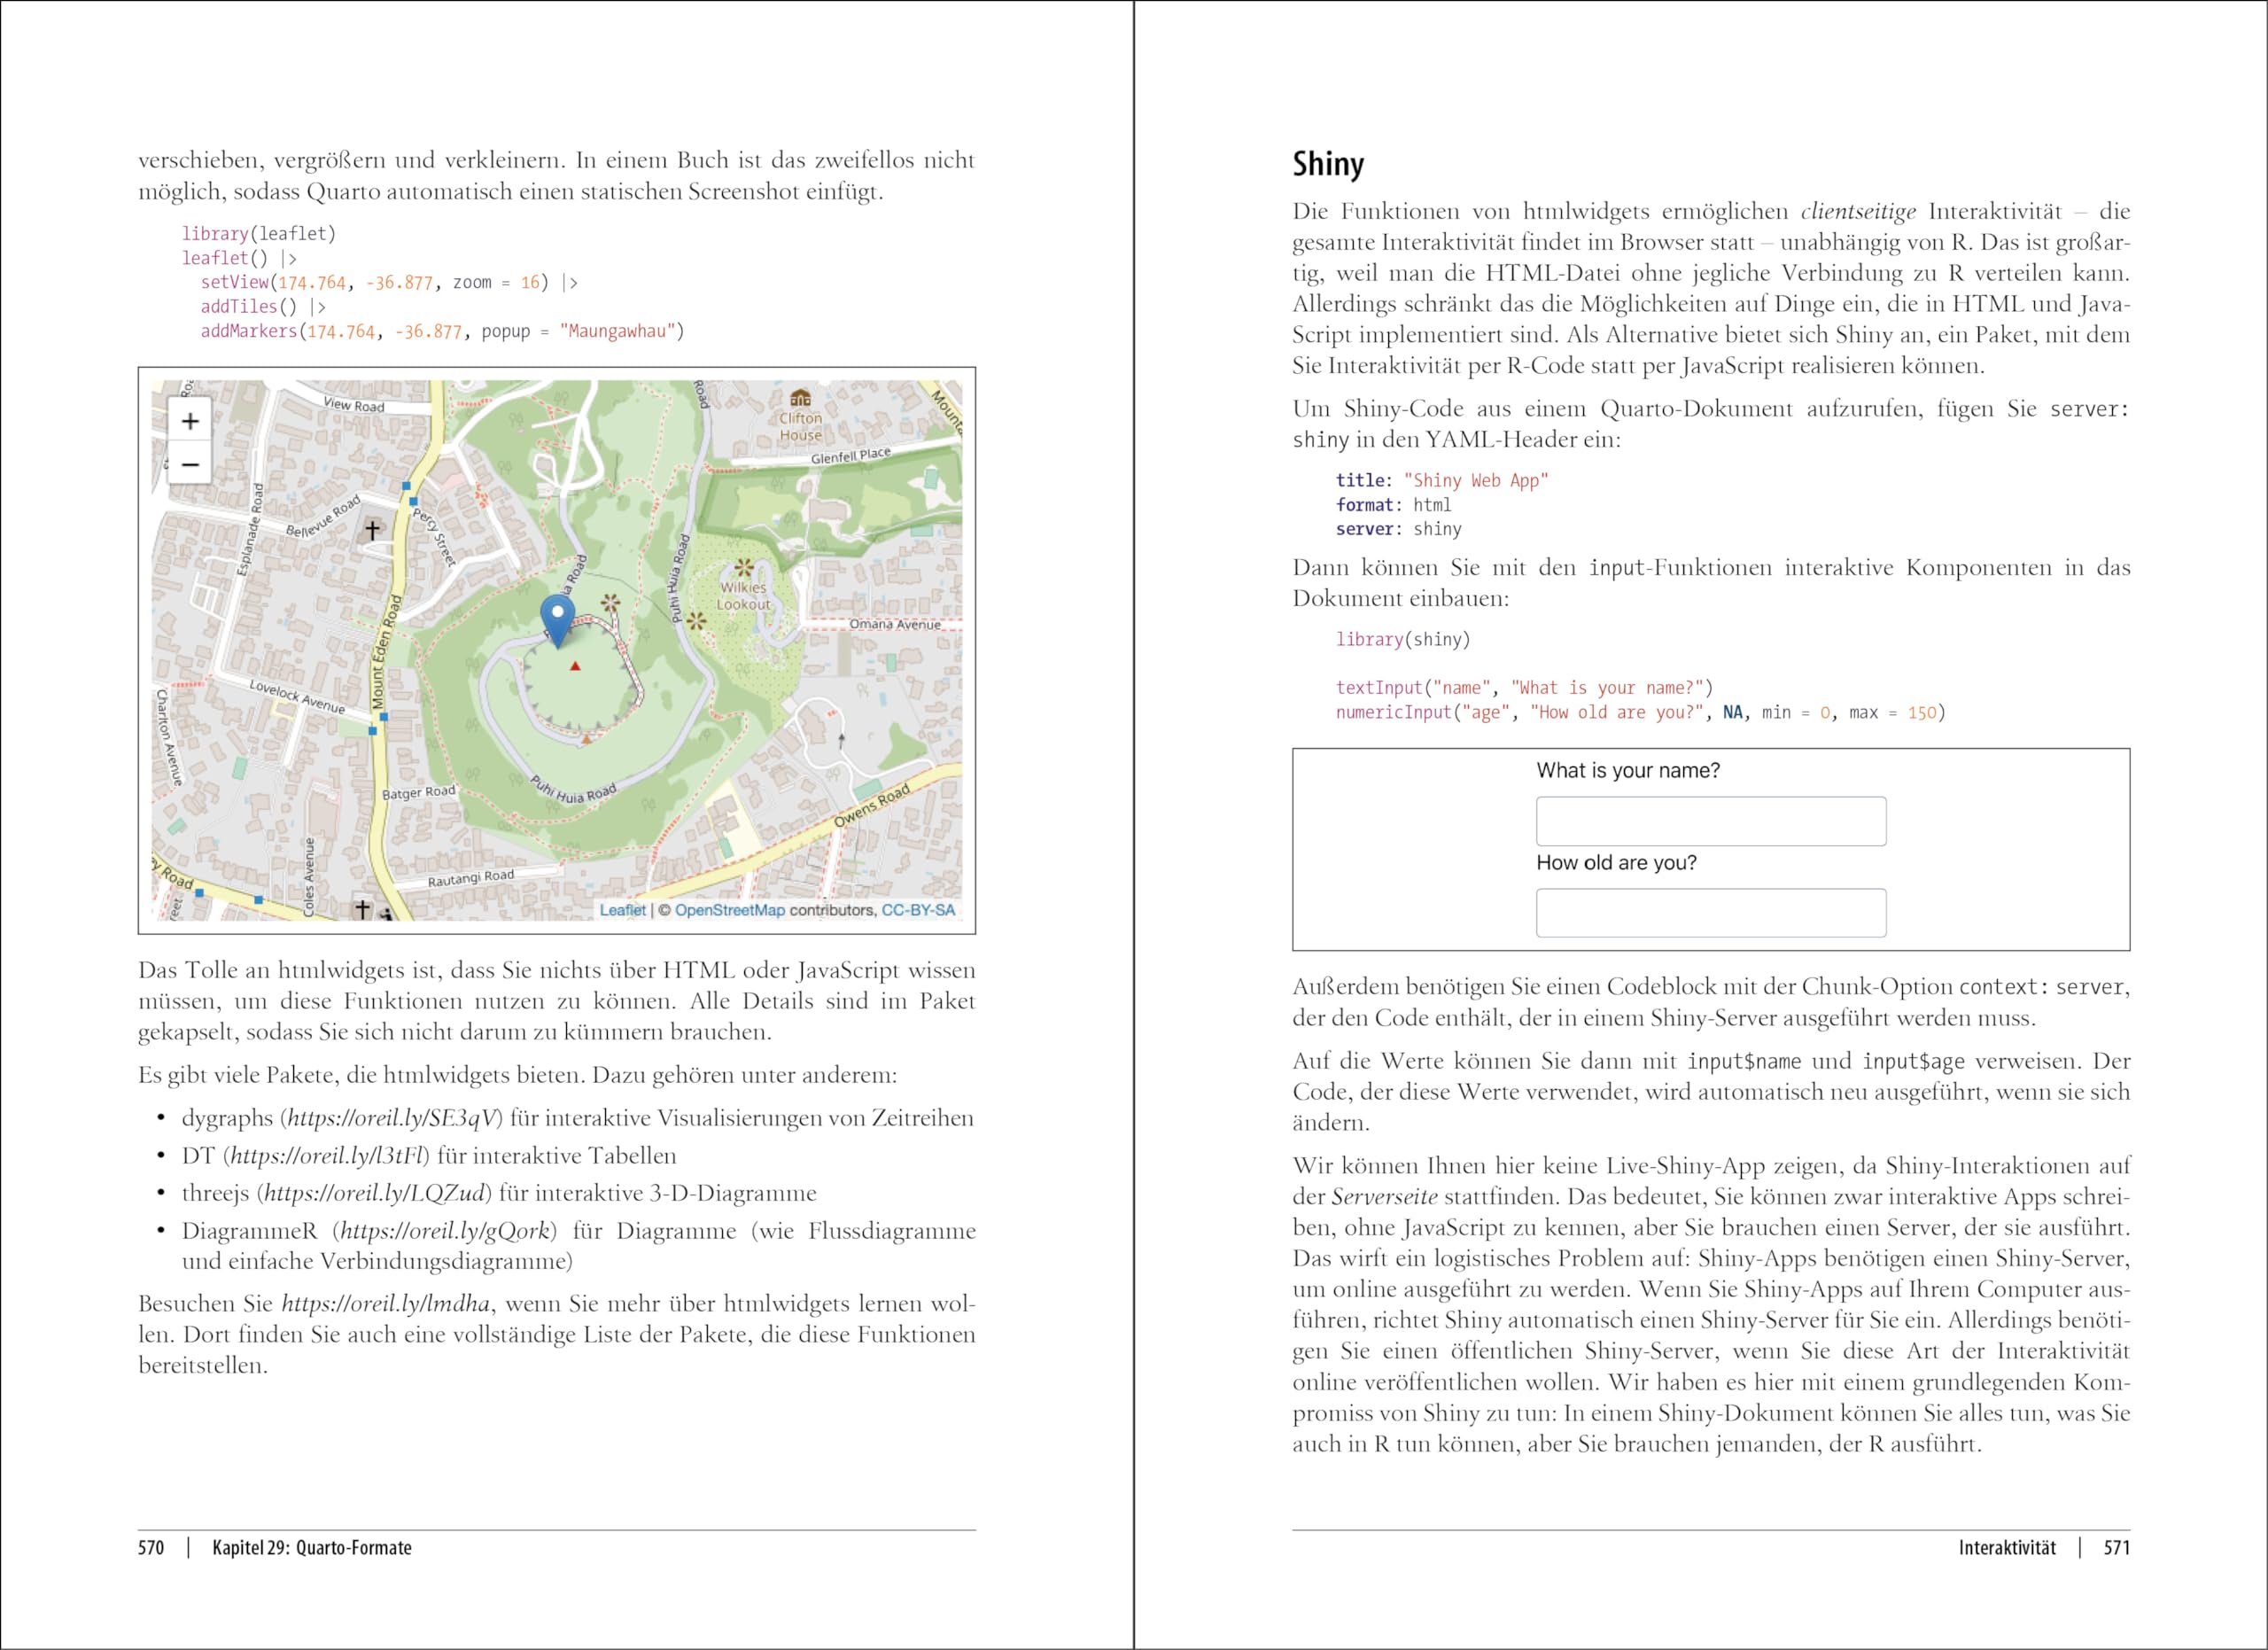2268x1650 pixels.
Task: Click the 'Esplanade Road' map label
Action: coord(249,530)
